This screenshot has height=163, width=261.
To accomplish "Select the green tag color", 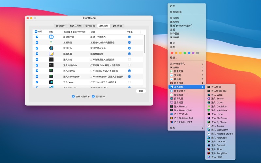I will pos(185,53).
